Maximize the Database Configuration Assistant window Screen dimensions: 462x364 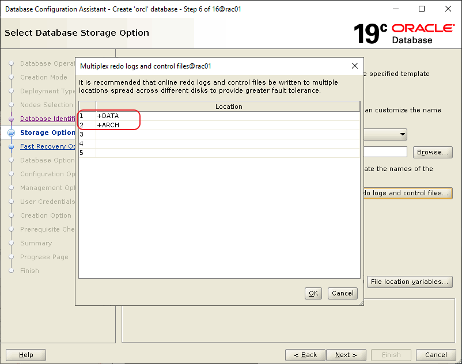pos(422,9)
